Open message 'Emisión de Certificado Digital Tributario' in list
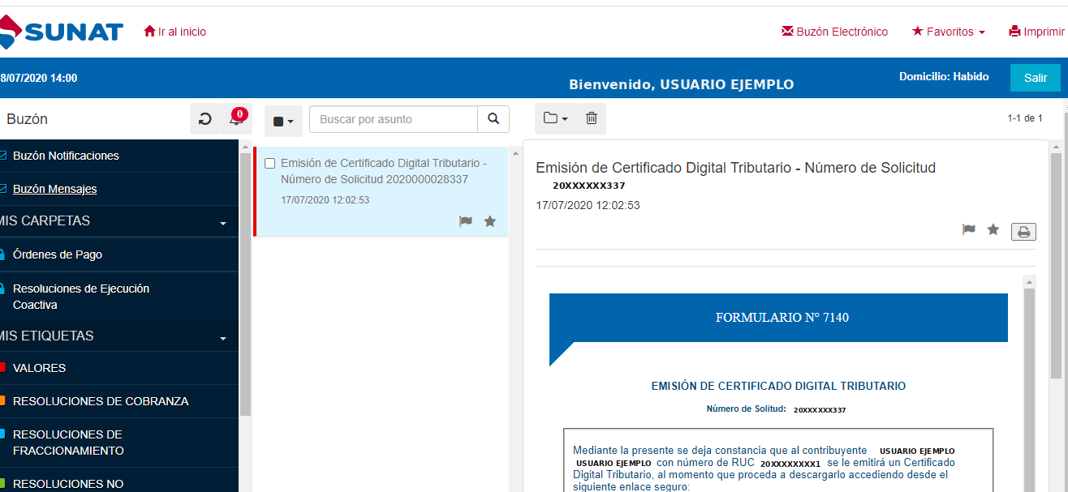 coord(383,171)
